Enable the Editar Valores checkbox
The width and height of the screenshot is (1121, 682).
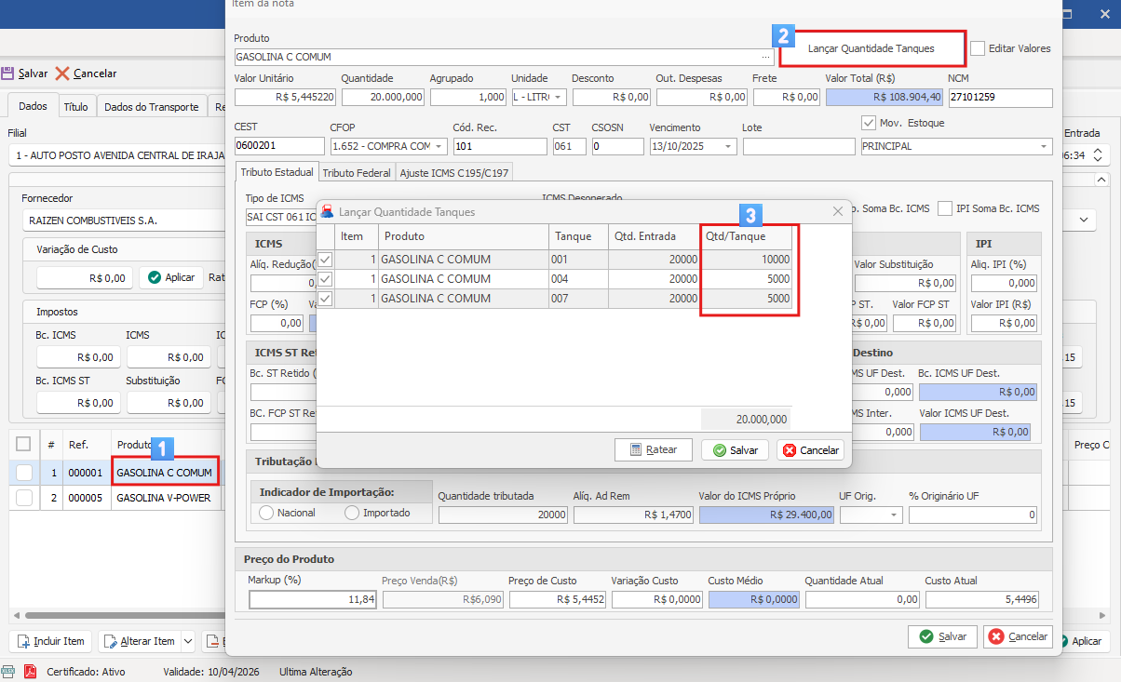point(978,48)
